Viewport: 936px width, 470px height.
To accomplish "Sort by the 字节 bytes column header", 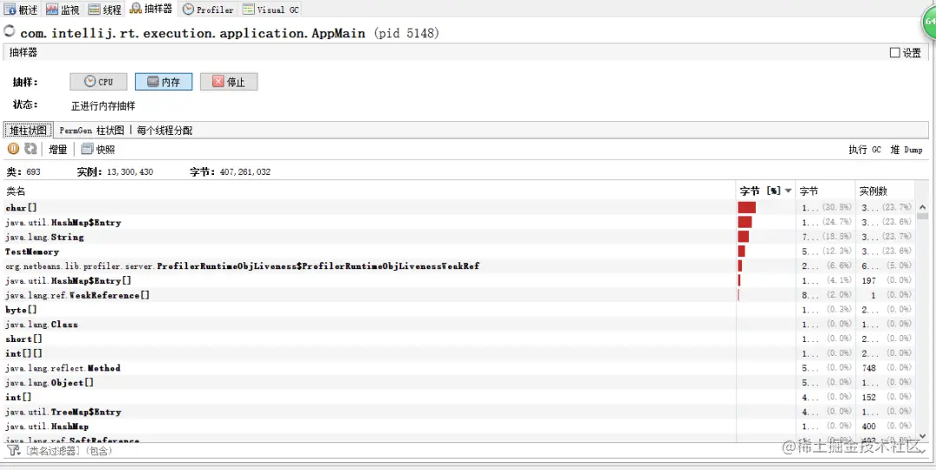I will [825, 191].
